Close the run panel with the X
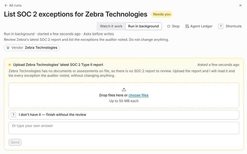 coord(240,5)
